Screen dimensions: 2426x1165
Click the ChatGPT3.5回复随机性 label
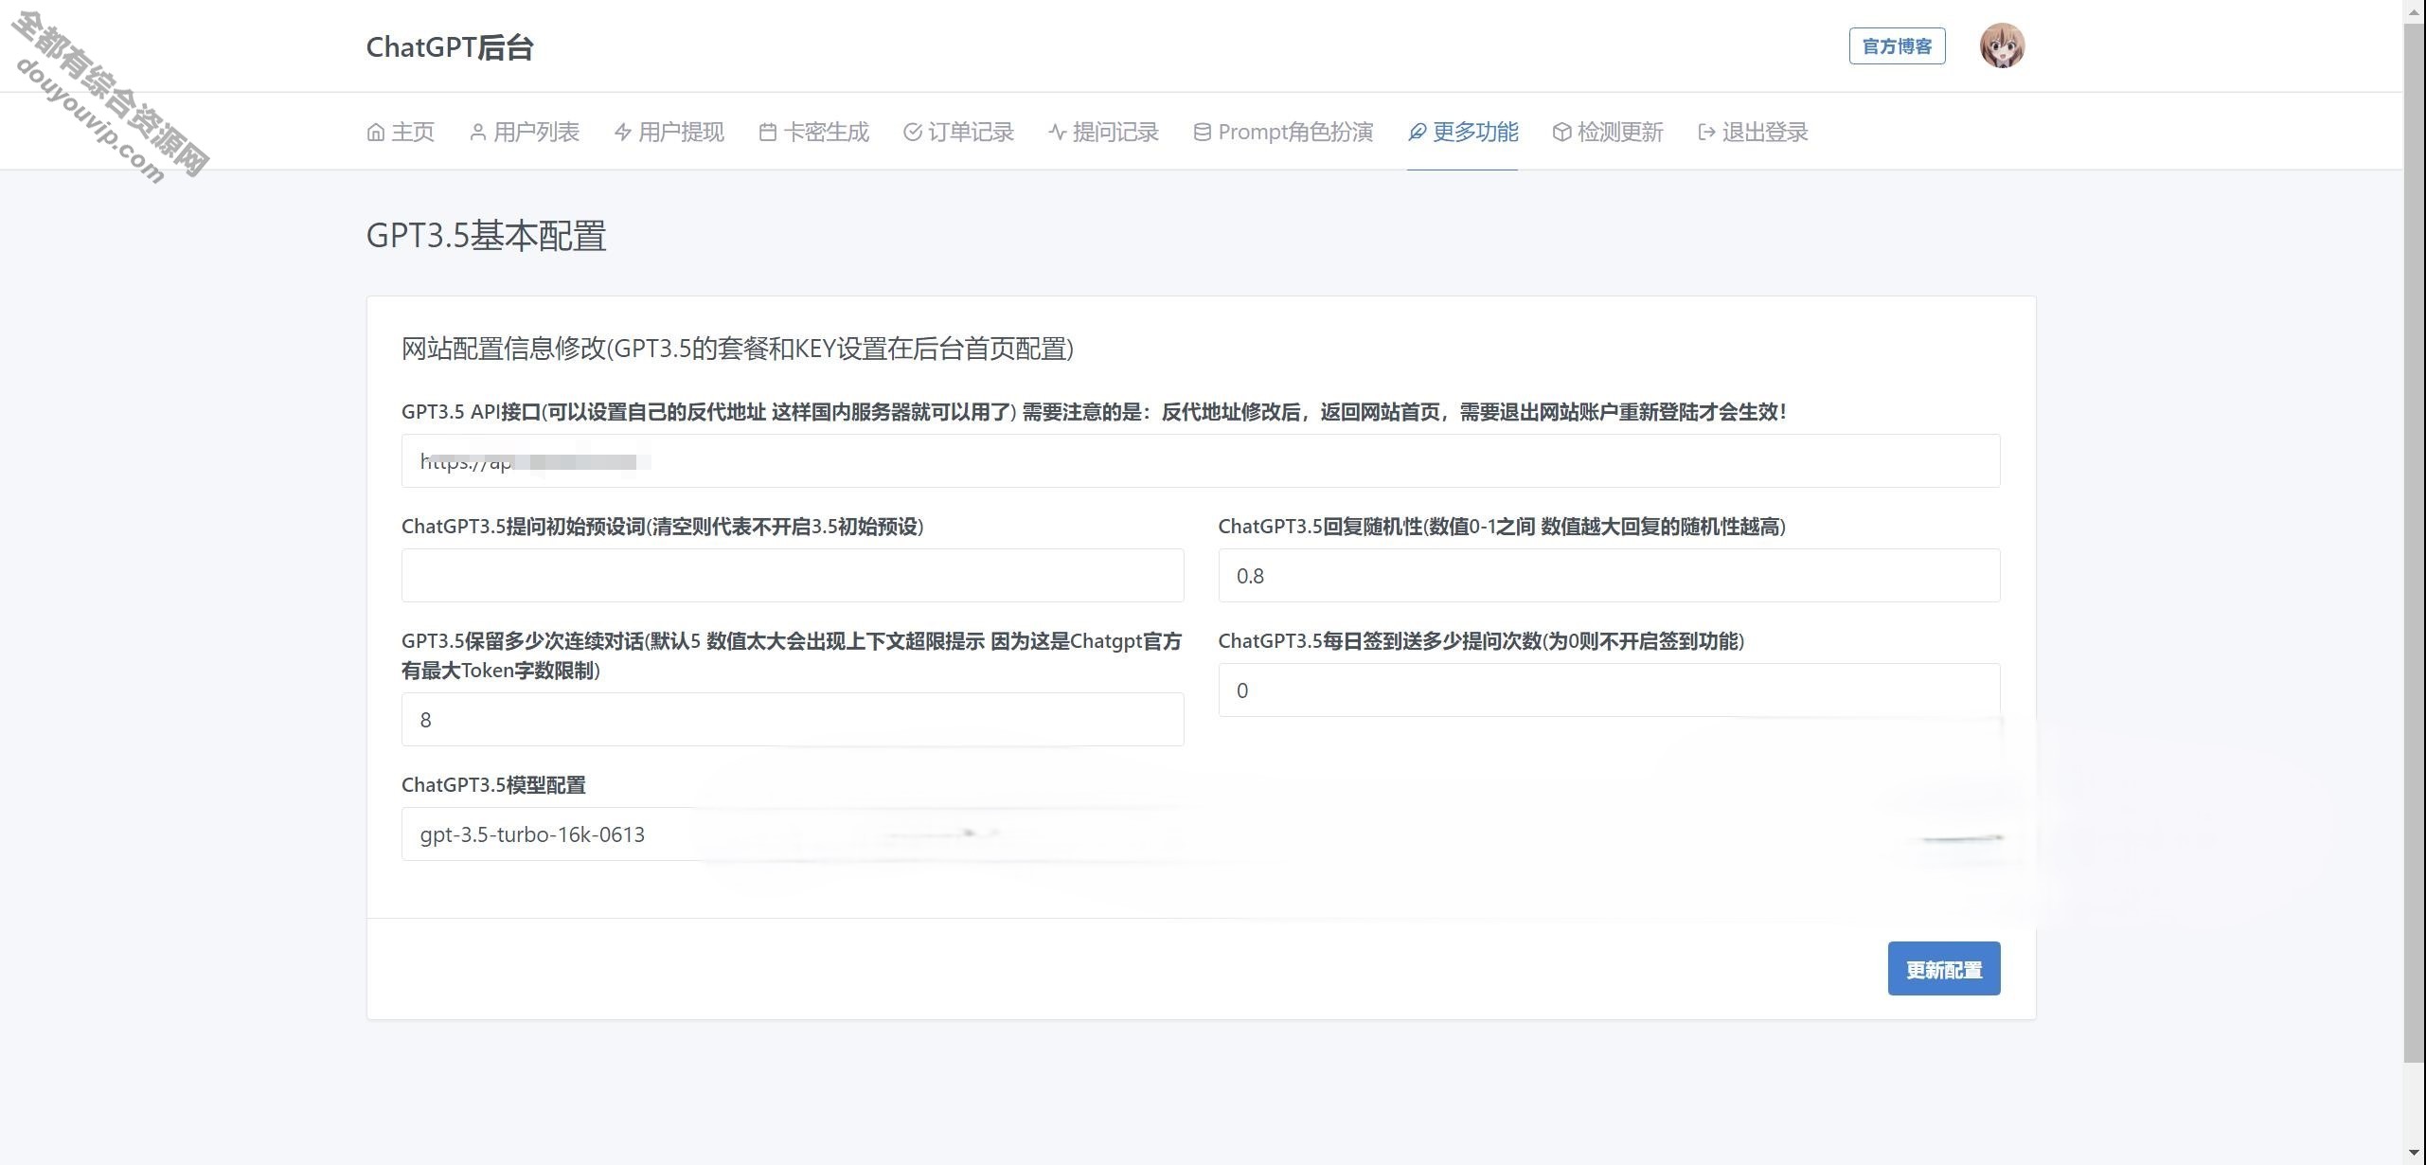pos(1502,526)
